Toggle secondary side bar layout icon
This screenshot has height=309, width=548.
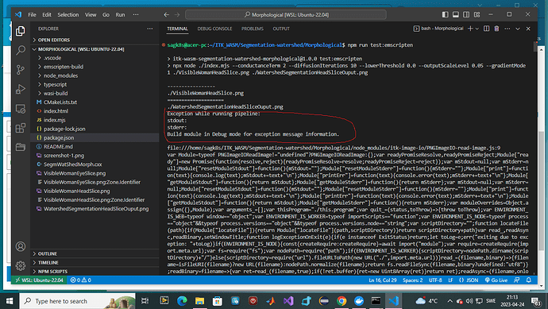click(466, 14)
